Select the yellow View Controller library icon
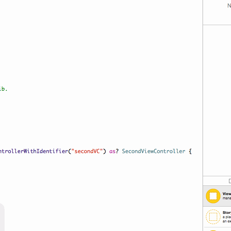Screen dimensions: 231x231 pyautogui.click(x=213, y=196)
